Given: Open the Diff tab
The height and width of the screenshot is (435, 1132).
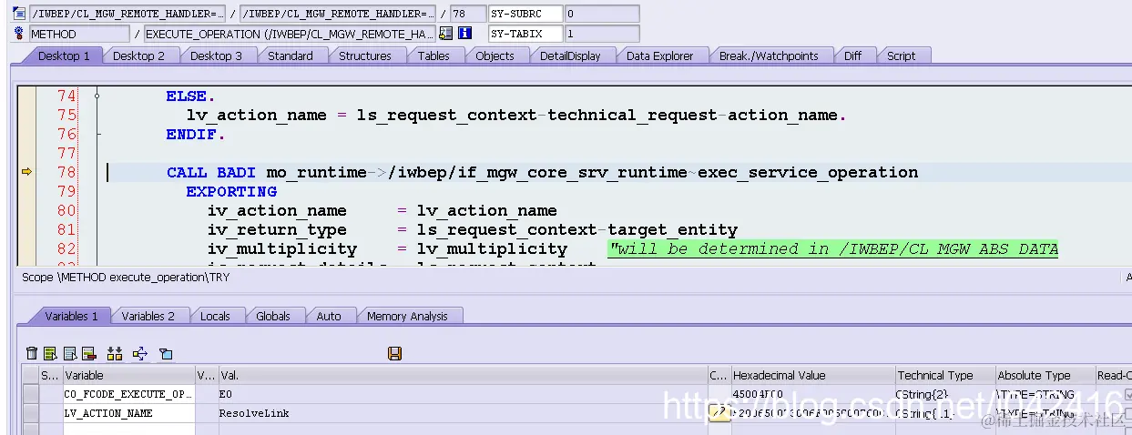Looking at the screenshot, I should 852,56.
